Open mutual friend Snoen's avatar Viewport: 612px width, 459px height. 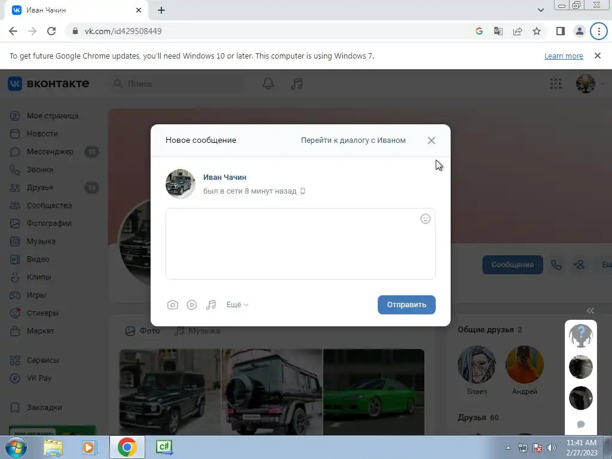(476, 365)
